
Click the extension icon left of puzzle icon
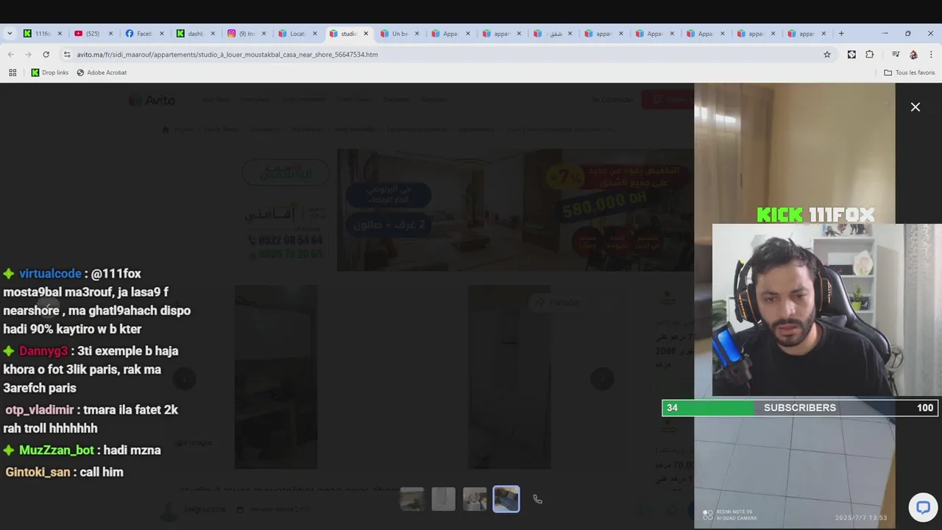[851, 54]
